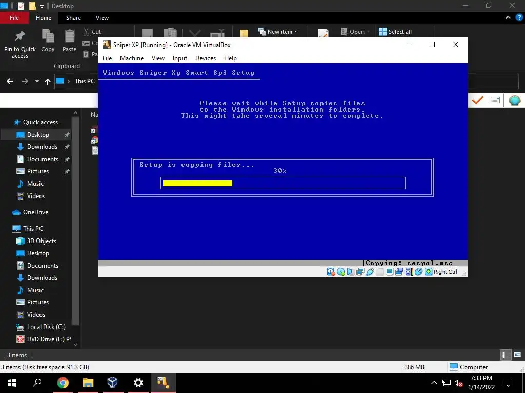This screenshot has height=393, width=525.
Task: Click the This PC breadcrumb in address bar
Action: pyautogui.click(x=85, y=81)
